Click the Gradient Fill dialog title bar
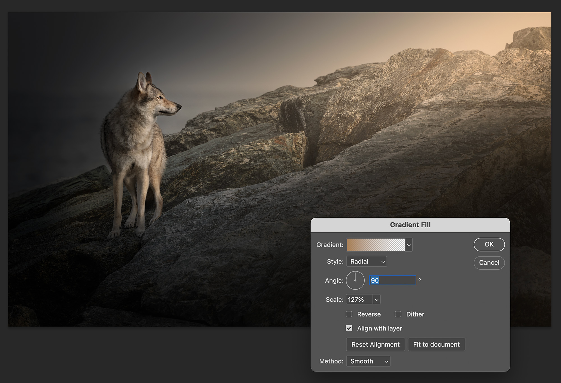Viewport: 561px width, 383px height. pos(410,225)
